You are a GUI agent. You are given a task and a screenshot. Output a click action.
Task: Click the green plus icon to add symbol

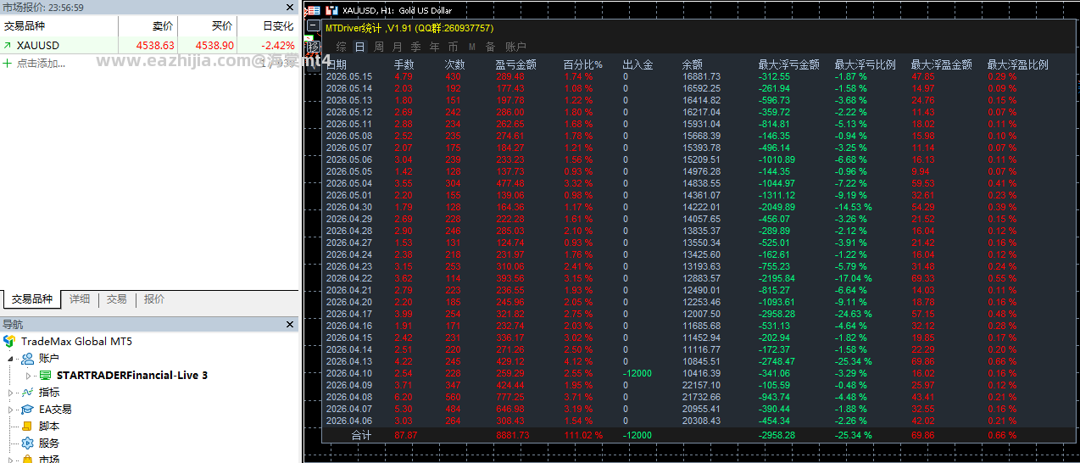pyautogui.click(x=8, y=63)
